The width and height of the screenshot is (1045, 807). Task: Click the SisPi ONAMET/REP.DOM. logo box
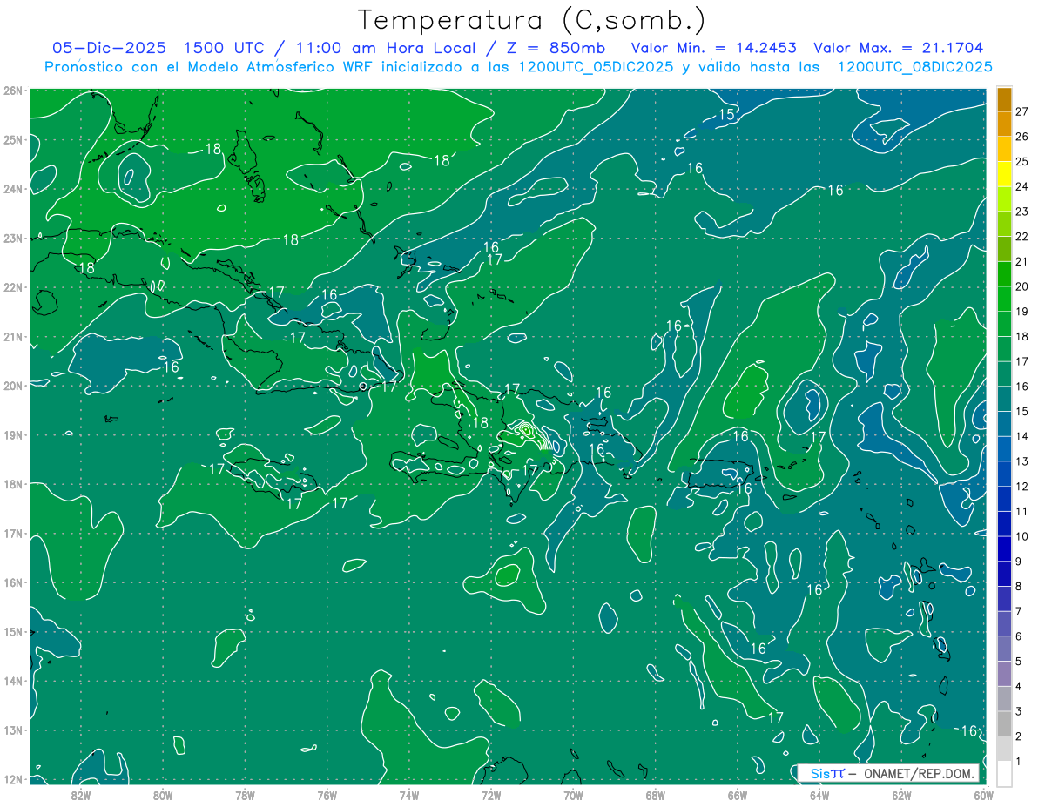[x=887, y=773]
